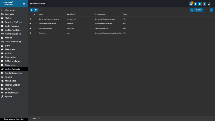Open favorites with the star icon
Screen dimensions: 215x121
[195, 4]
